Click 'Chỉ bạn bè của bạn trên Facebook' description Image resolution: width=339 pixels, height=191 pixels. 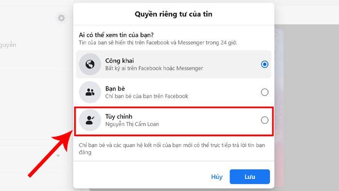(147, 96)
